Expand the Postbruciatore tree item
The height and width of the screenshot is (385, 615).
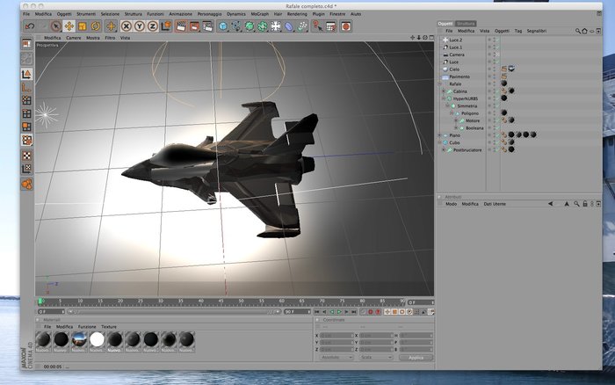[x=444, y=150]
